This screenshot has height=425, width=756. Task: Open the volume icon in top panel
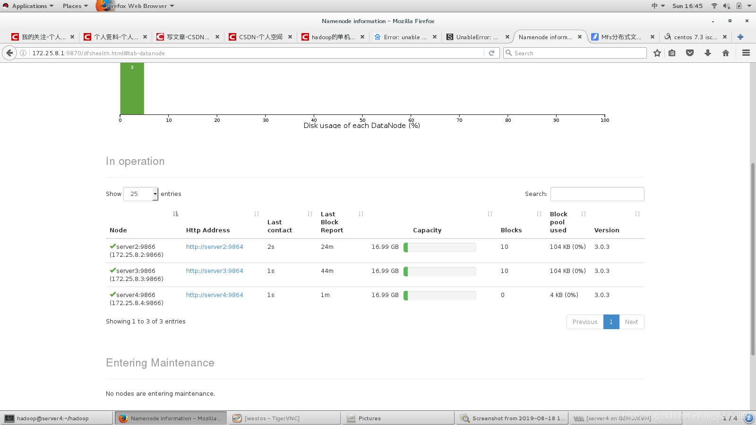pyautogui.click(x=726, y=6)
